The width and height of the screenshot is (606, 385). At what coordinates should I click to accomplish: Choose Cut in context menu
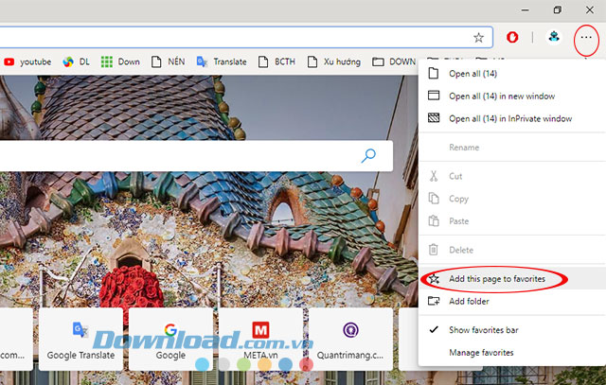click(x=512, y=176)
